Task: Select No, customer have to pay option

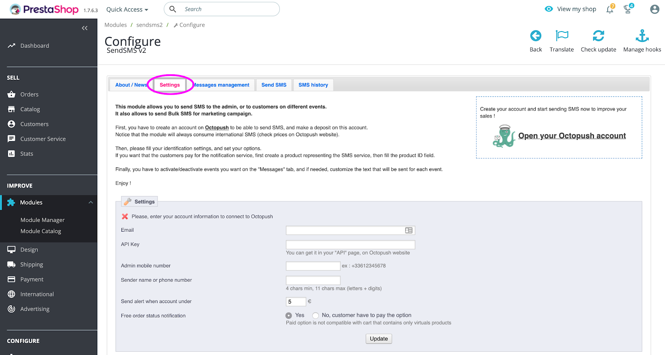Action: pyautogui.click(x=315, y=316)
